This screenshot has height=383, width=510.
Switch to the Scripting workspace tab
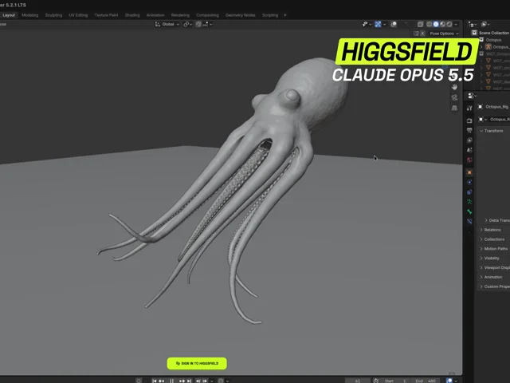(x=270, y=15)
